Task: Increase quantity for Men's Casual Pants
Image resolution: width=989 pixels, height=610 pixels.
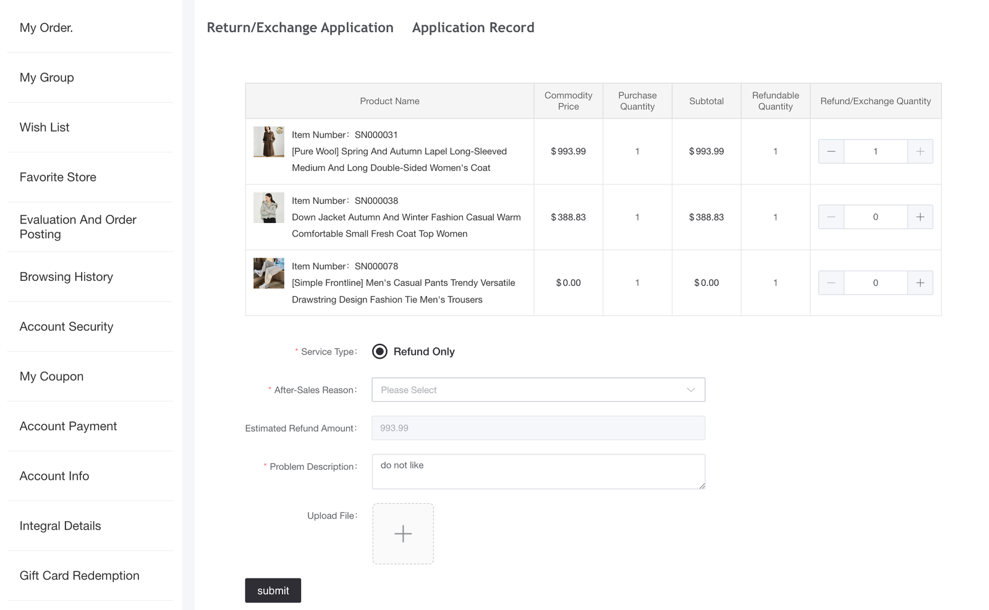Action: [920, 283]
